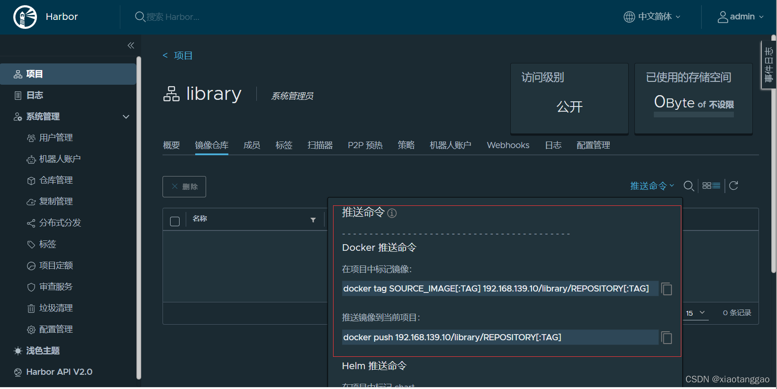Open 配置管理 in sidebar
The width and height of the screenshot is (777, 389).
(56, 329)
